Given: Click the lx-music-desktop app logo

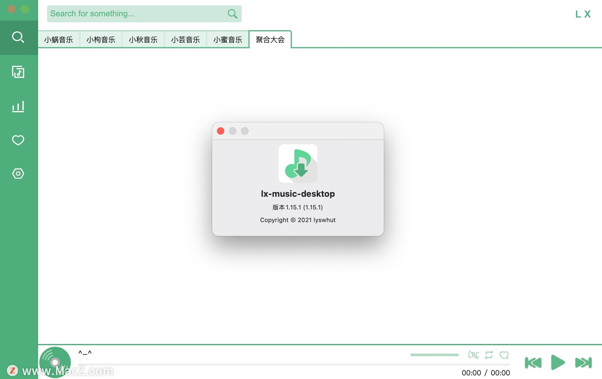Looking at the screenshot, I should coord(298,163).
